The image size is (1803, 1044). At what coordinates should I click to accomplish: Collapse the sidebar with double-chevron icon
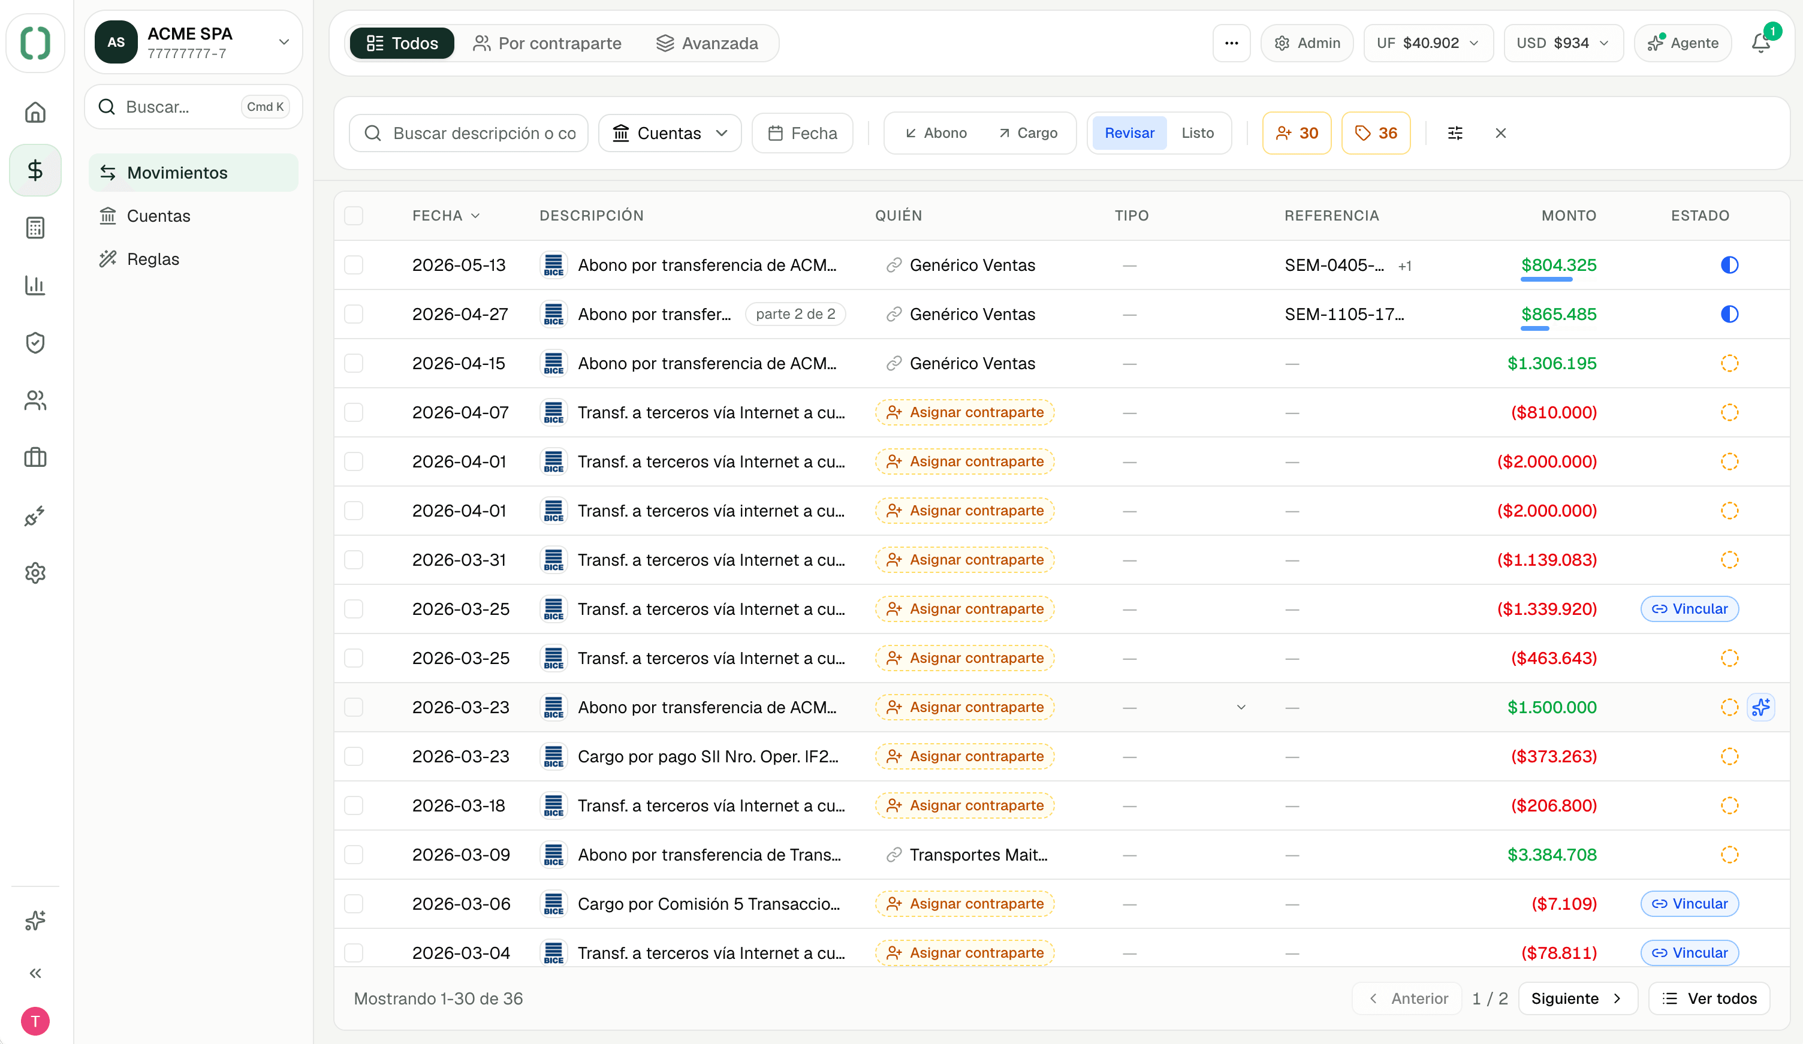35,973
